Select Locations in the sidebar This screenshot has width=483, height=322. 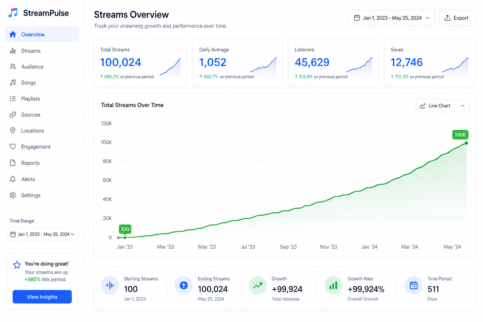tap(42, 130)
